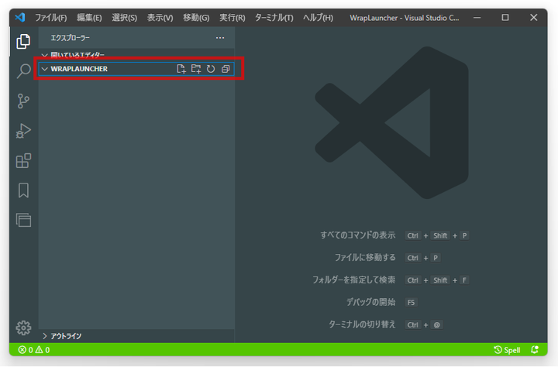This screenshot has width=558, height=367.
Task: Open the 編集(E) menu
Action: [89, 18]
